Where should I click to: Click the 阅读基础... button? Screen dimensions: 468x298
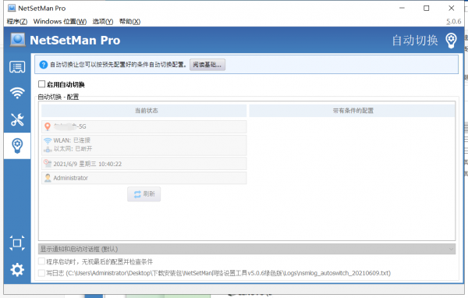pos(207,65)
